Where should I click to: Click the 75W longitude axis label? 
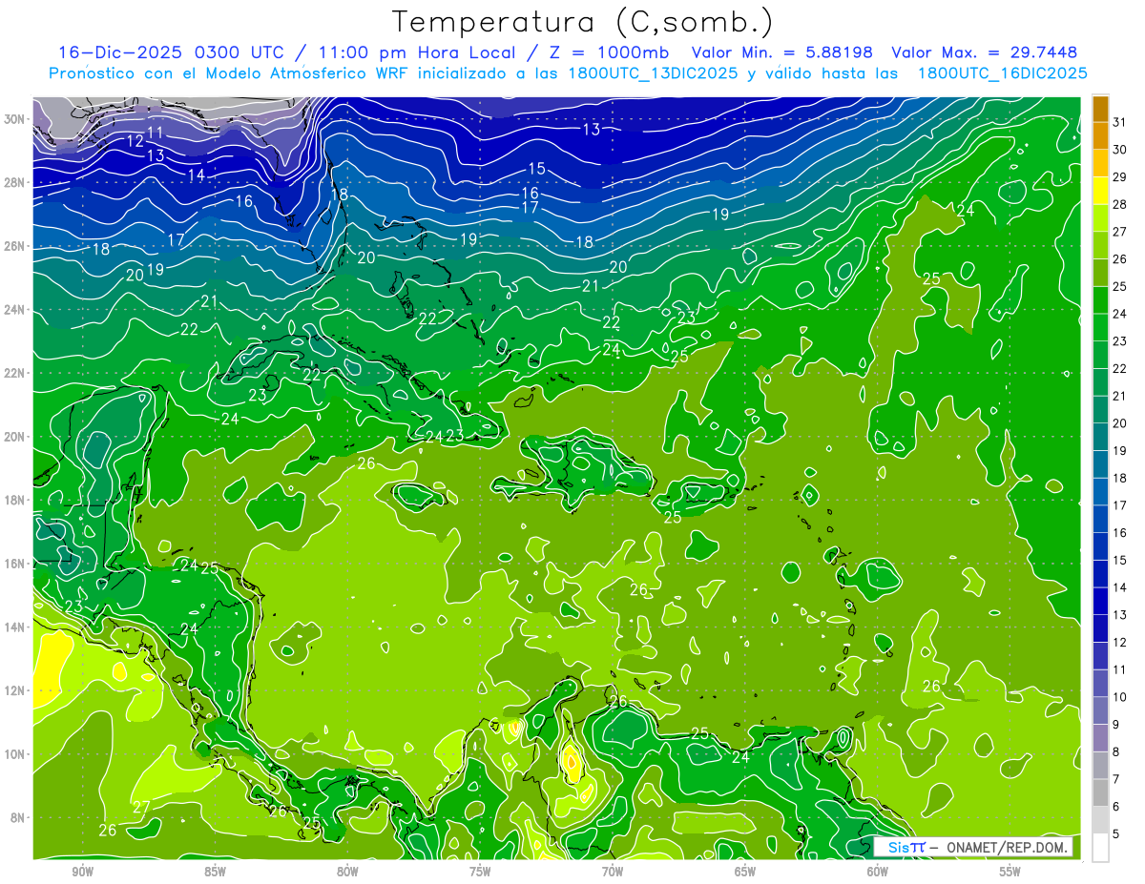pyautogui.click(x=480, y=872)
